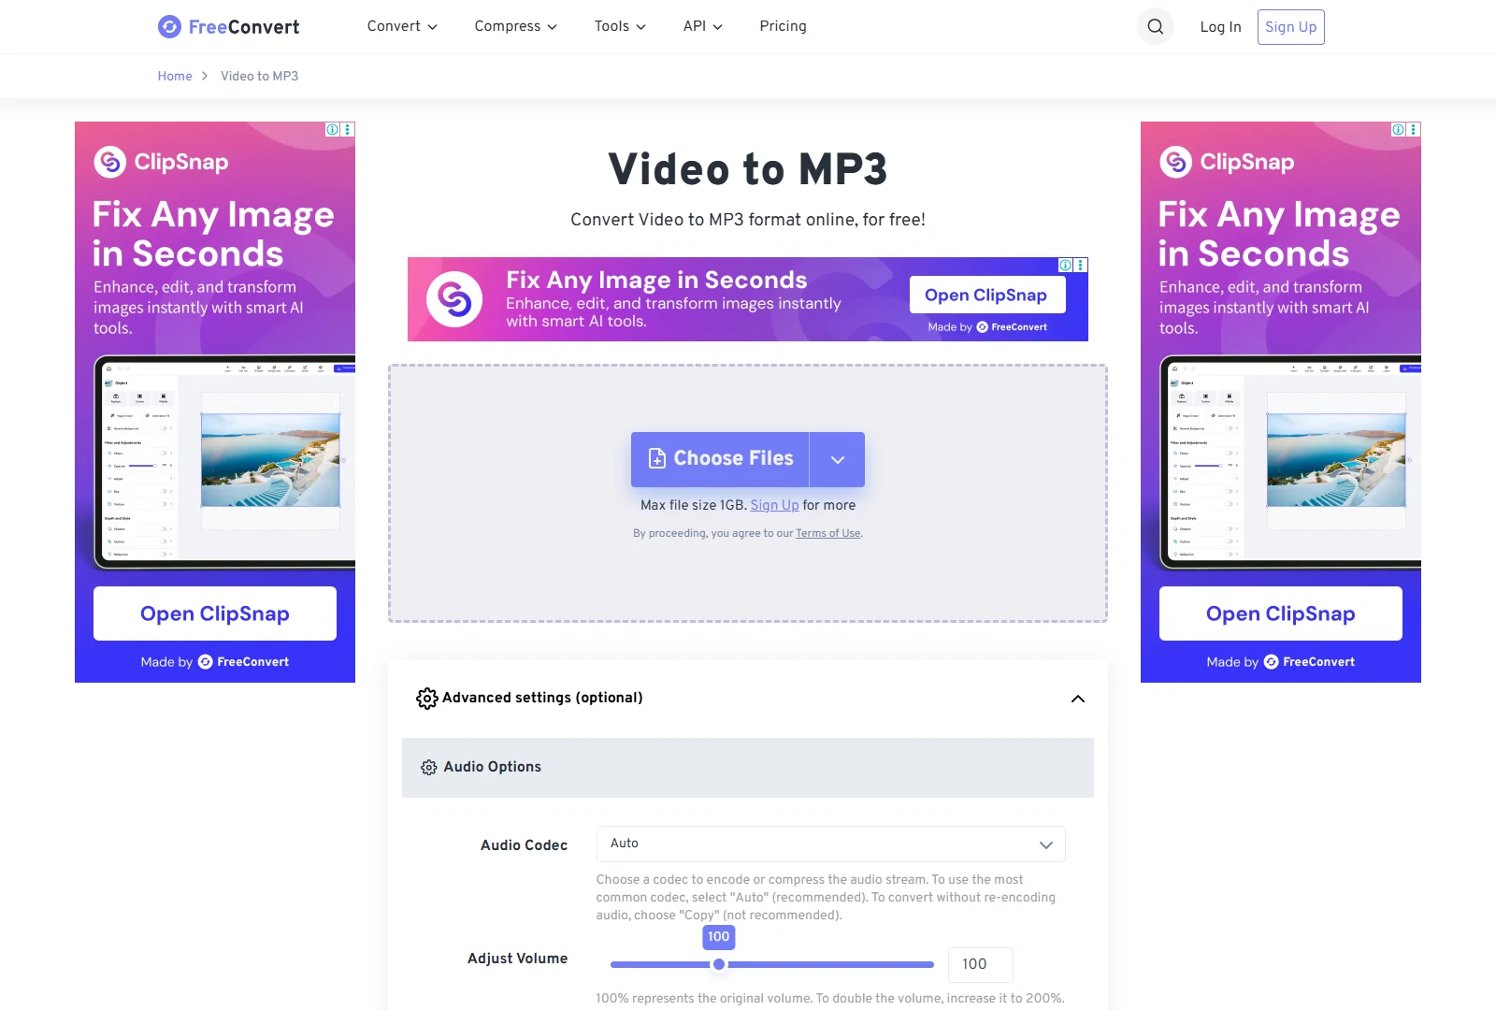Click the gear icon beside Audio Options

(x=429, y=768)
